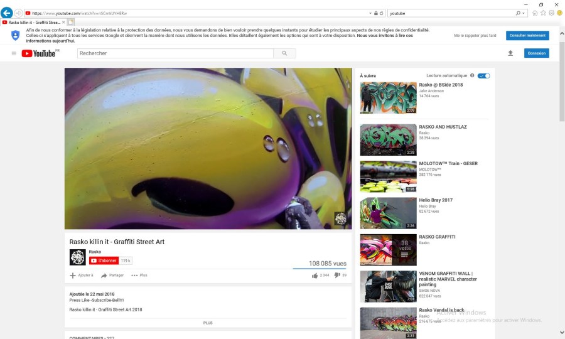Open the Rasko channel avatar
This screenshot has height=339, width=565.
(77, 257)
